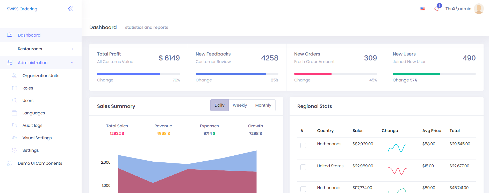This screenshot has width=489, height=193.
Task: Click Growth 7298 $ value
Action: coord(255,134)
